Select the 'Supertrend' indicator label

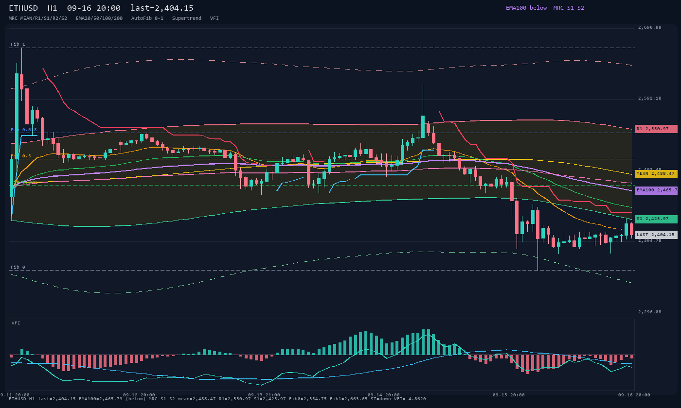pos(187,18)
